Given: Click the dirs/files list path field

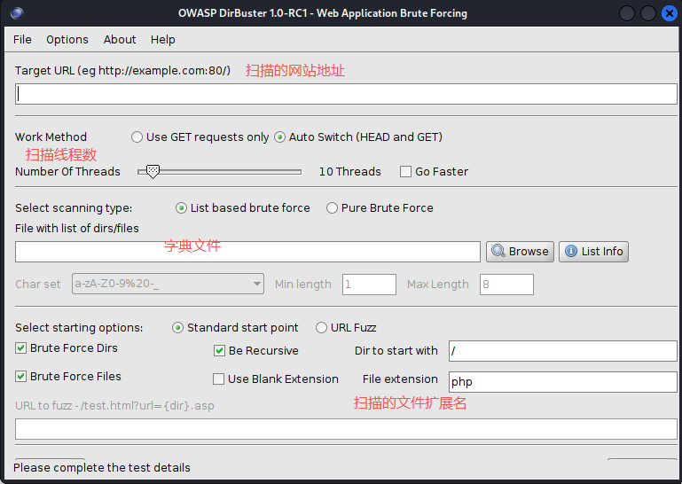Looking at the screenshot, I should [247, 252].
